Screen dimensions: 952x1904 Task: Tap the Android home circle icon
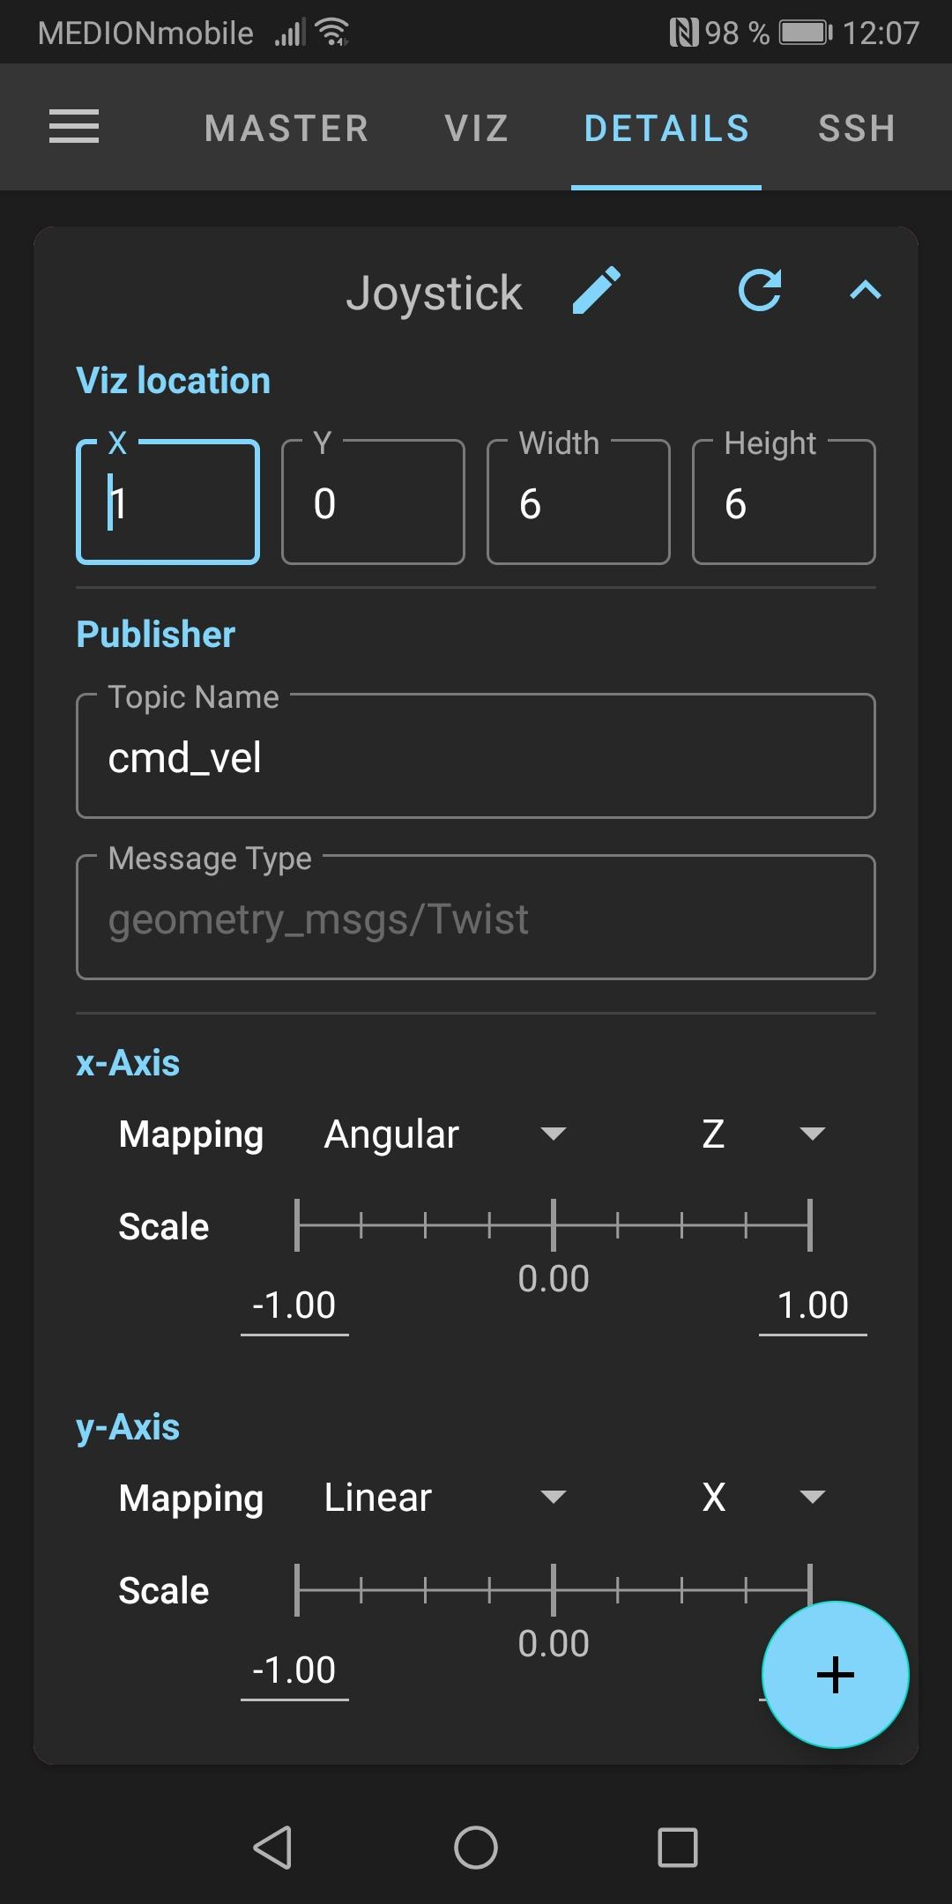tap(476, 1847)
